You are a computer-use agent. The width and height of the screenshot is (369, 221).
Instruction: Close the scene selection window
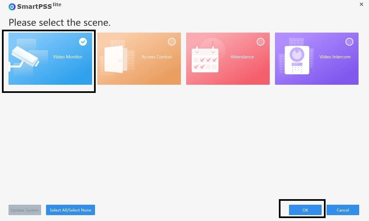[361, 4]
